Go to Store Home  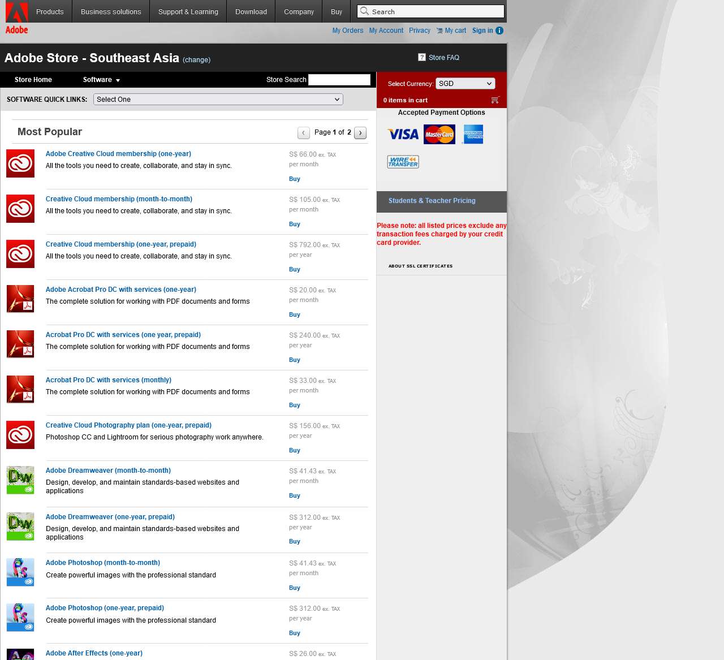click(33, 80)
